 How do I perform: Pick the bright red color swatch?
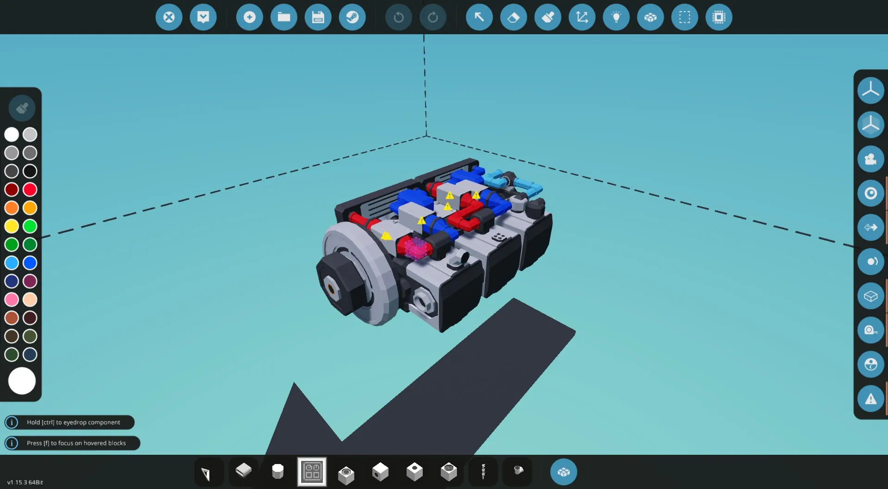point(30,190)
